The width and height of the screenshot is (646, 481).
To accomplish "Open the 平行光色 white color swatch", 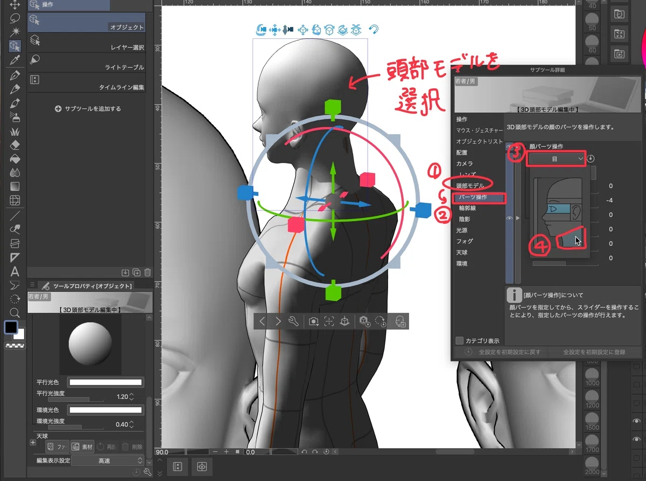I will coord(106,383).
